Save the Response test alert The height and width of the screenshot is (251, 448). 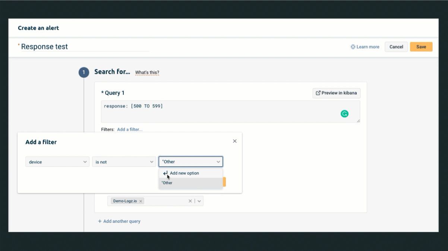coord(421,46)
